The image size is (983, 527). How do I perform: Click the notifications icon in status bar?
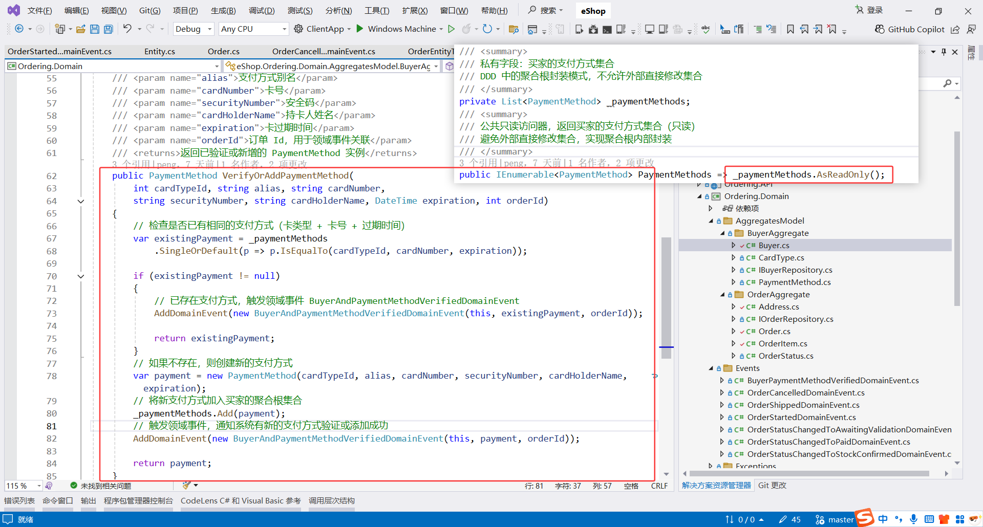pyautogui.click(x=8, y=519)
